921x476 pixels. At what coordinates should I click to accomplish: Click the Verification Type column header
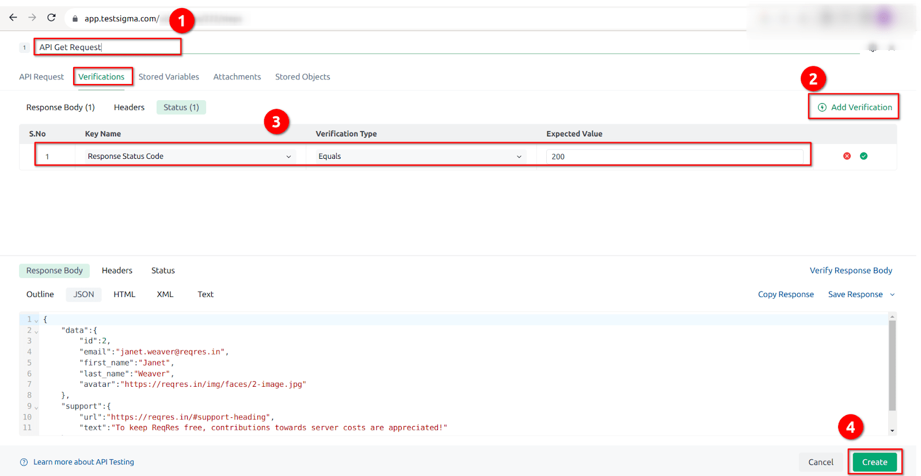pyautogui.click(x=346, y=134)
